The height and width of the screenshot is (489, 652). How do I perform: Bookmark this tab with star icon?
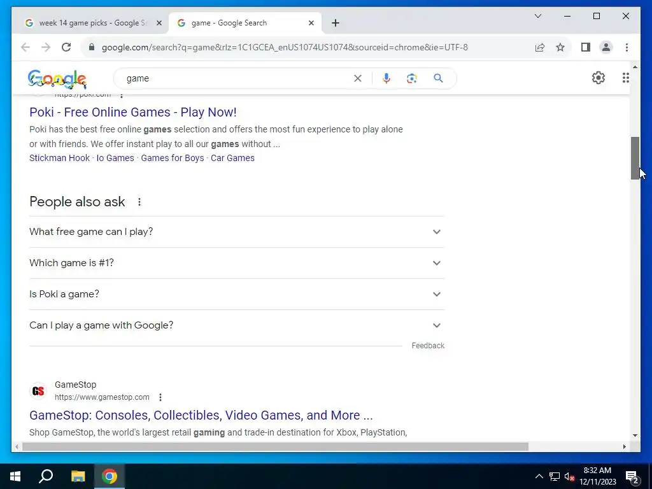(x=560, y=47)
